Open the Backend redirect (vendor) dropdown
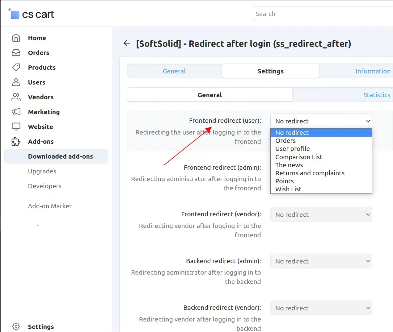This screenshot has height=332, width=393. pos(321,308)
